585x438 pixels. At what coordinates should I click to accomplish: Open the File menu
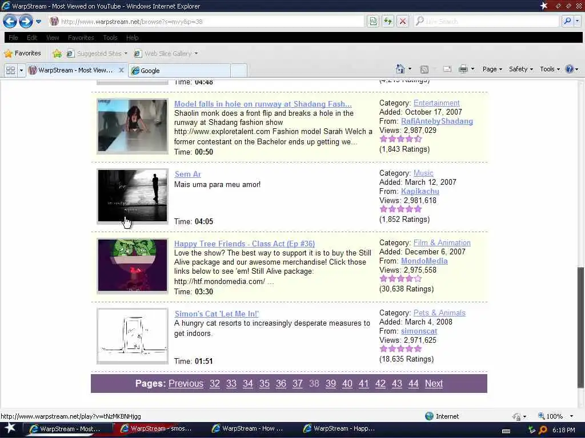pyautogui.click(x=14, y=38)
